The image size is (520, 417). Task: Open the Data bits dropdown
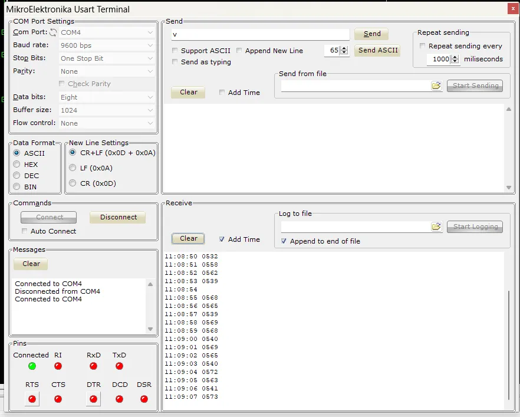107,97
